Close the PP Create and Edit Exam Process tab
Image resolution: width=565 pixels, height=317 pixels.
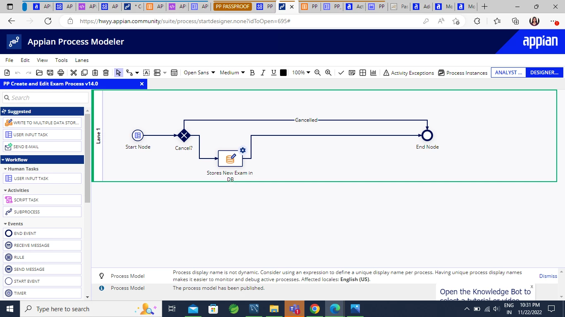coord(142,84)
